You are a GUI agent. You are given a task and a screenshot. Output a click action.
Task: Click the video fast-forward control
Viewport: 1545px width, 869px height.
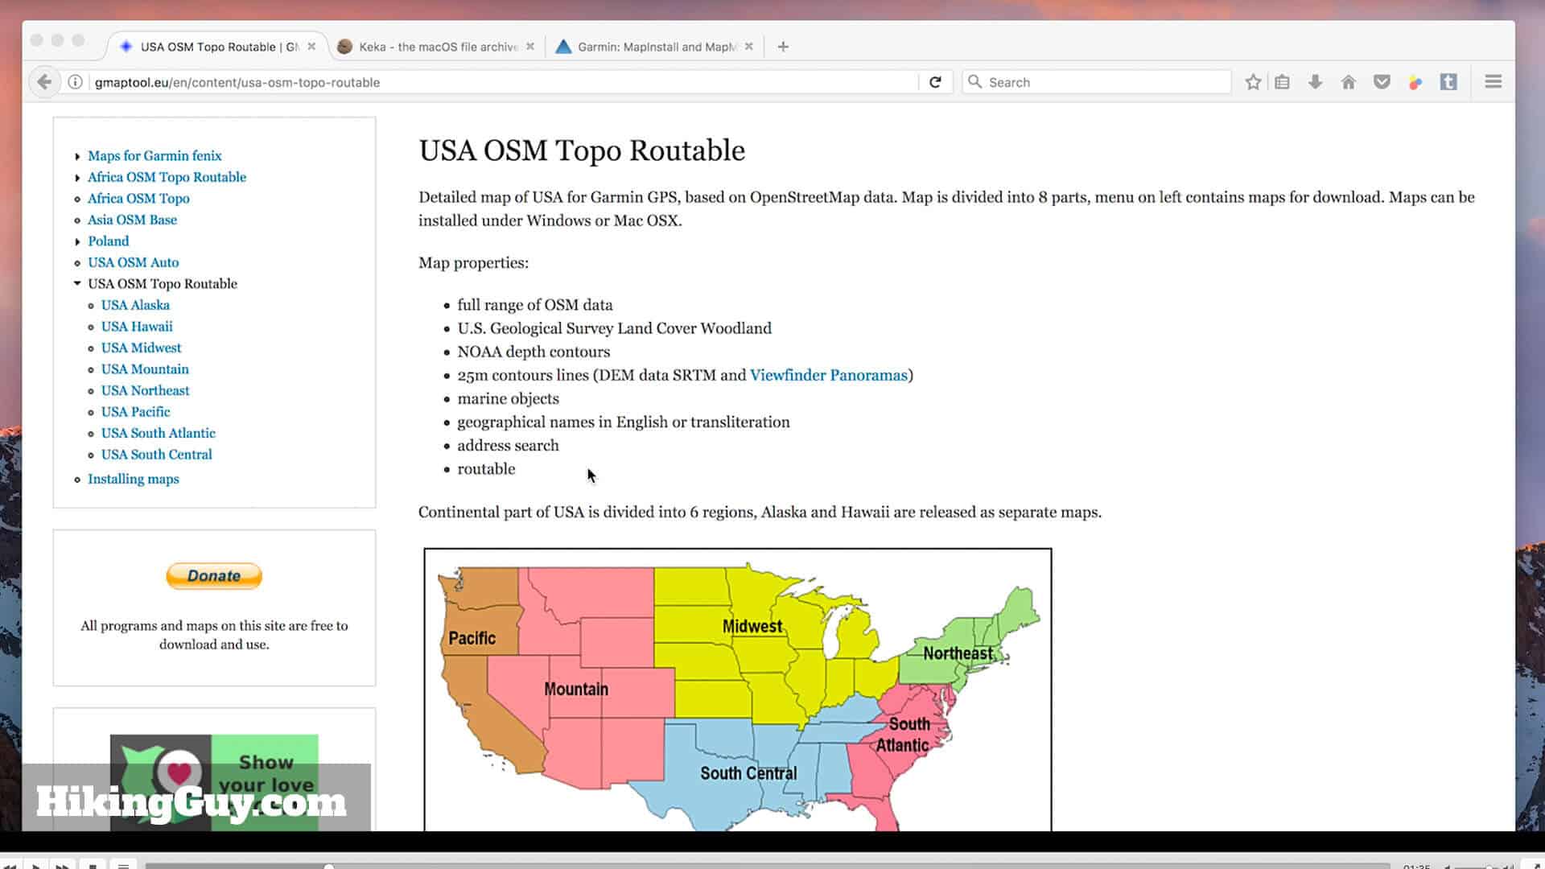point(63,866)
